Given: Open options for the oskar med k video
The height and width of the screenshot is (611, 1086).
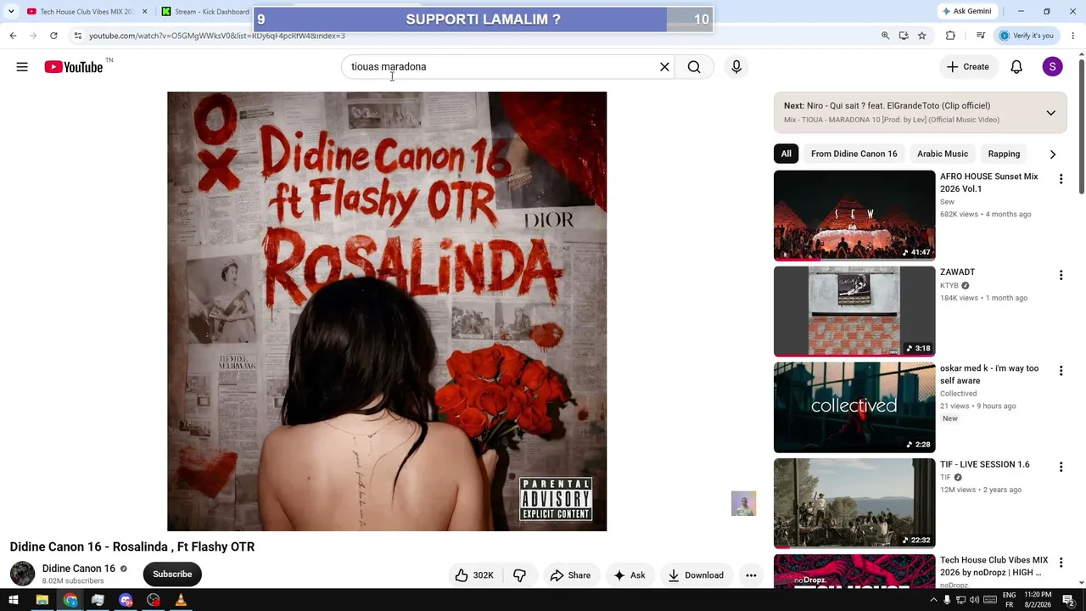Looking at the screenshot, I should click(x=1061, y=371).
